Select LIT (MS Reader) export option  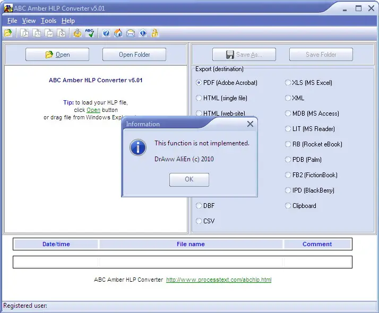click(310, 129)
